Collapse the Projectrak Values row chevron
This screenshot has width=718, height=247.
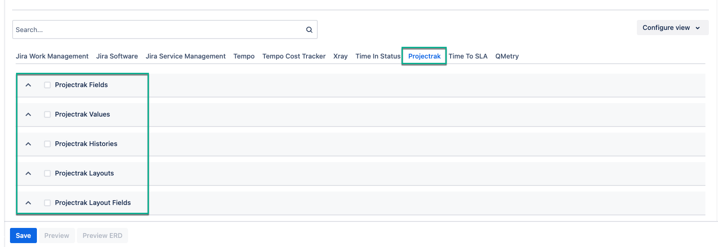(x=28, y=114)
